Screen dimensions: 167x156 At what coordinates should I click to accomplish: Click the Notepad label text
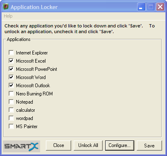(x=25, y=102)
